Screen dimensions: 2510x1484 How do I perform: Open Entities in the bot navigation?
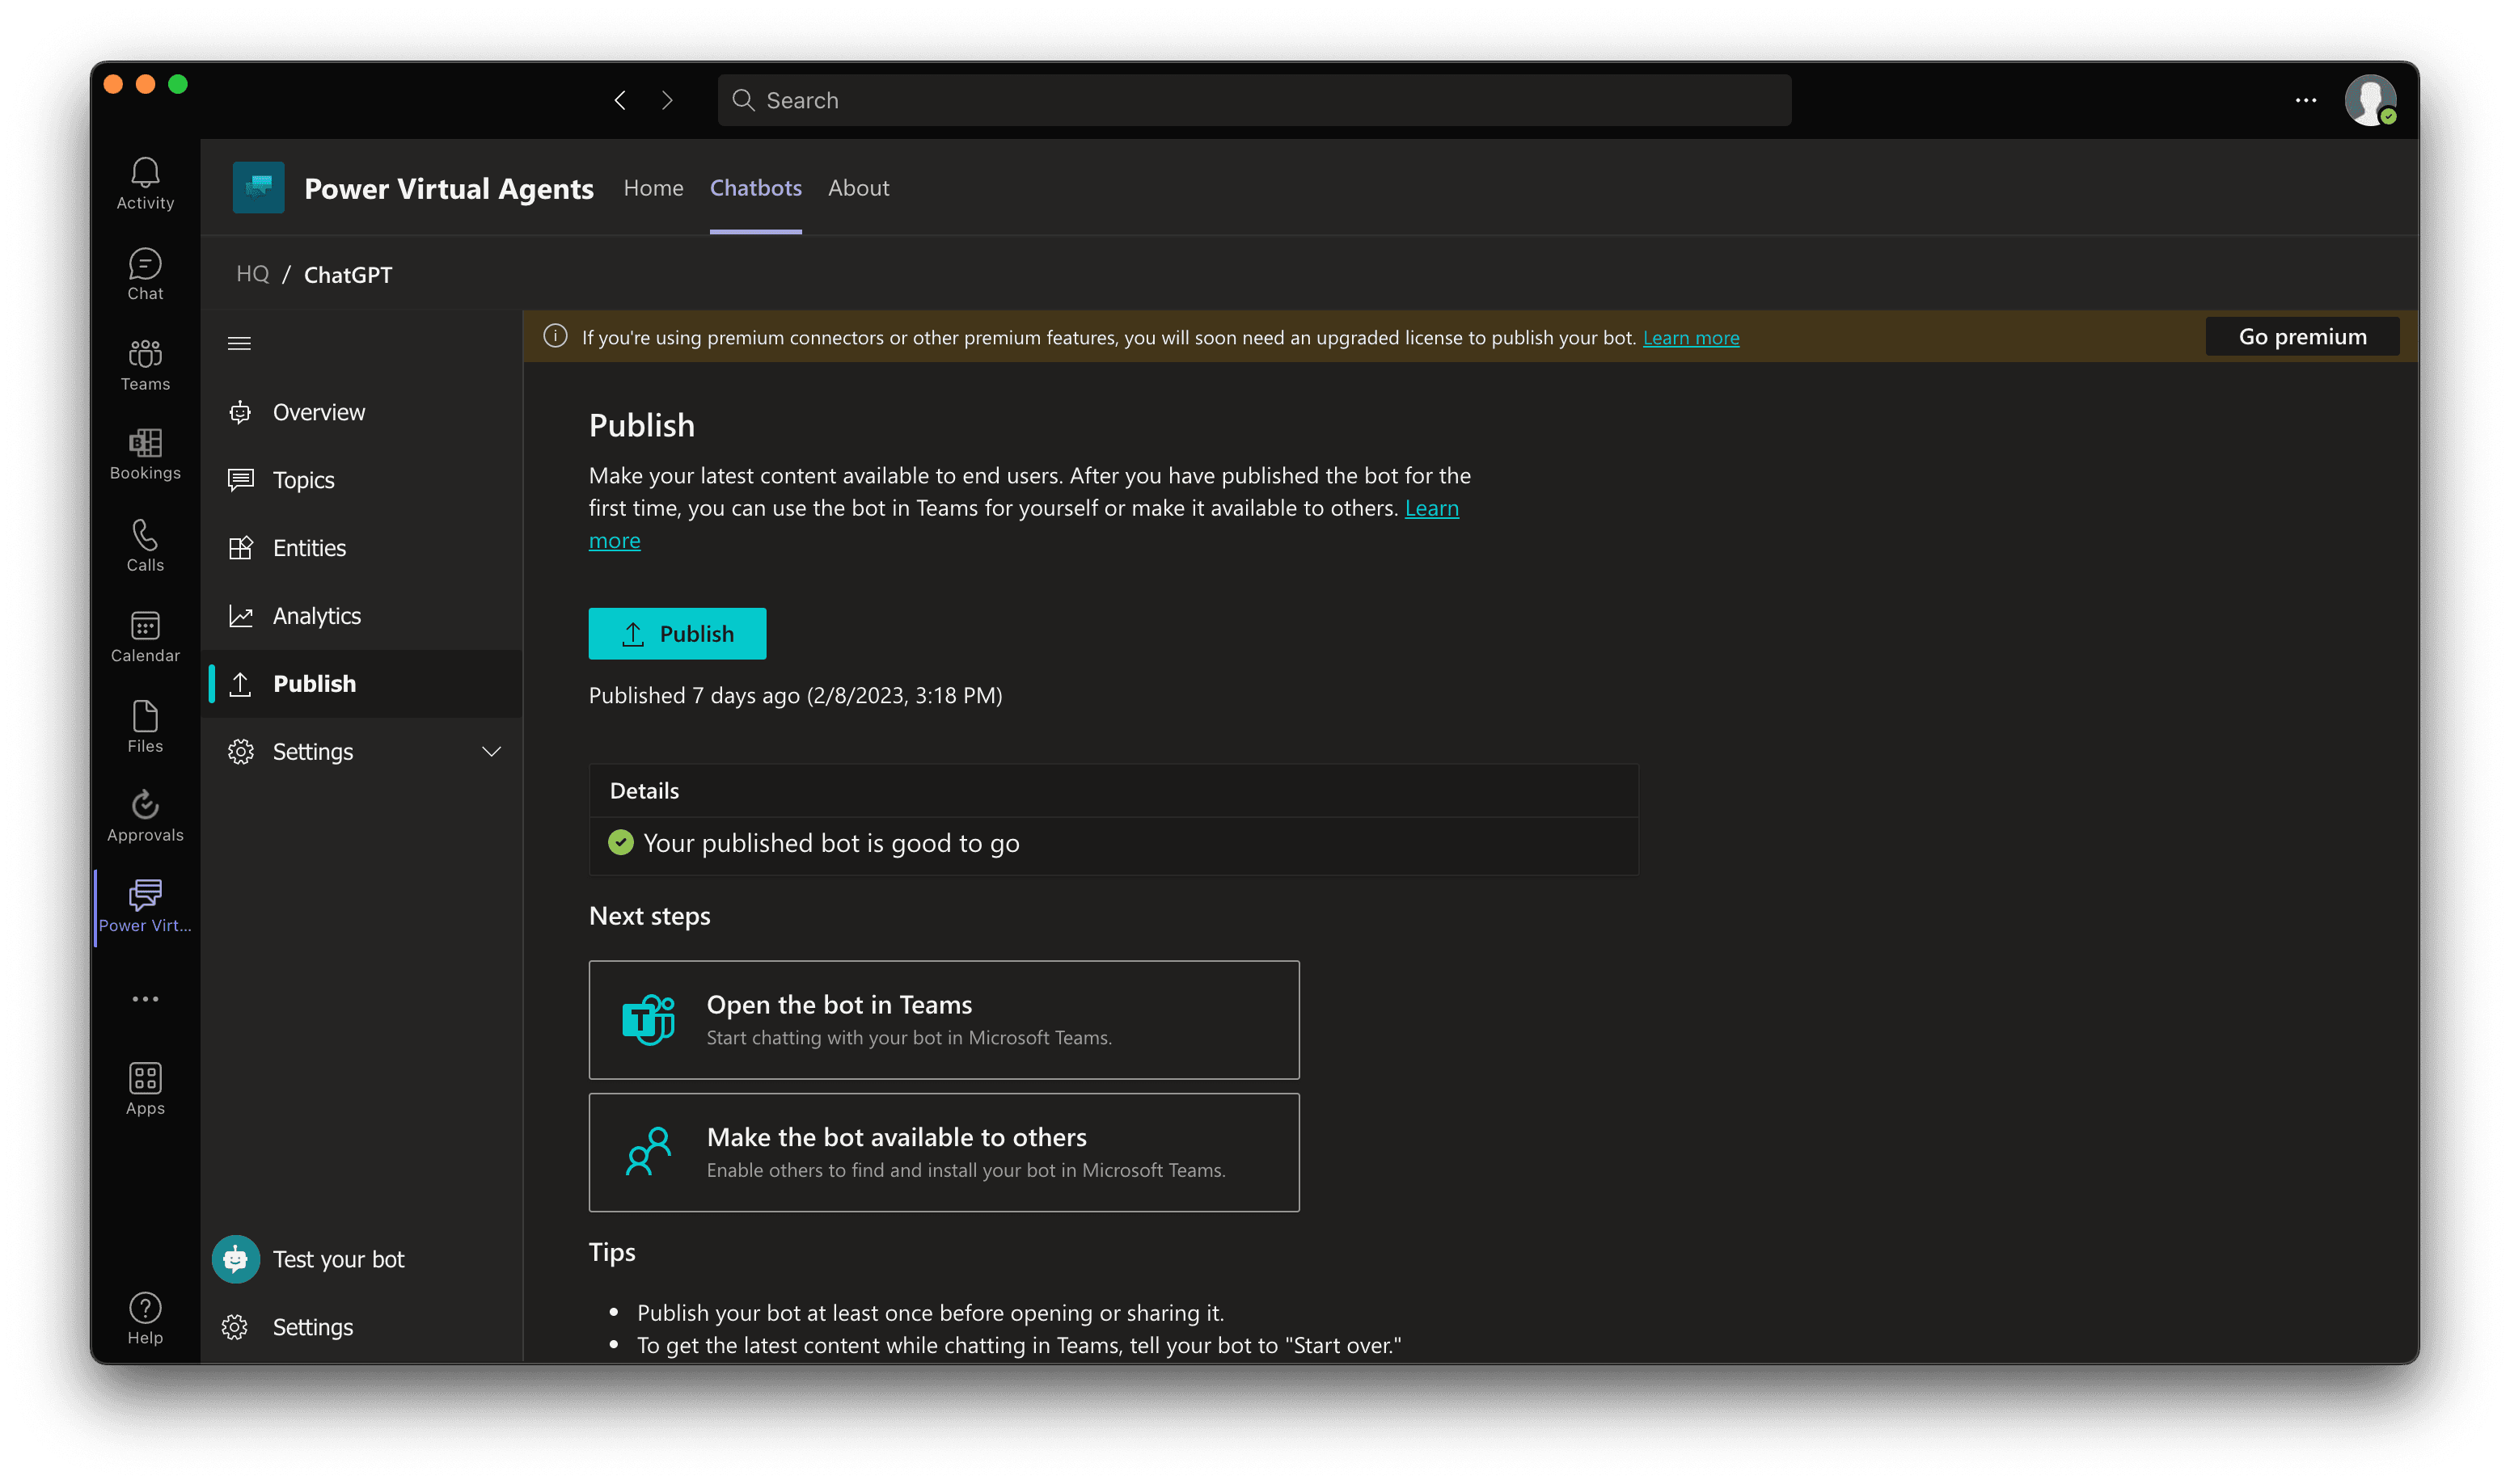(361, 548)
